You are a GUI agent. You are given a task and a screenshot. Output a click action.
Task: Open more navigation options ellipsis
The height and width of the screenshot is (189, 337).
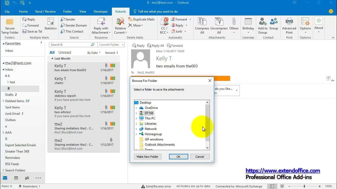tap(38, 178)
